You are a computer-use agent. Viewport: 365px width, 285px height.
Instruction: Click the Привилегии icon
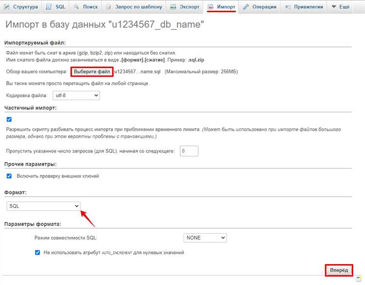coord(288,7)
